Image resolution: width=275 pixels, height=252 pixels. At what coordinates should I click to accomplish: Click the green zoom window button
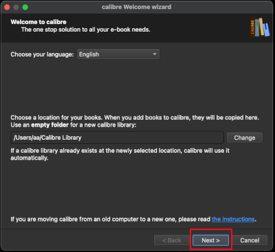click(x=25, y=7)
